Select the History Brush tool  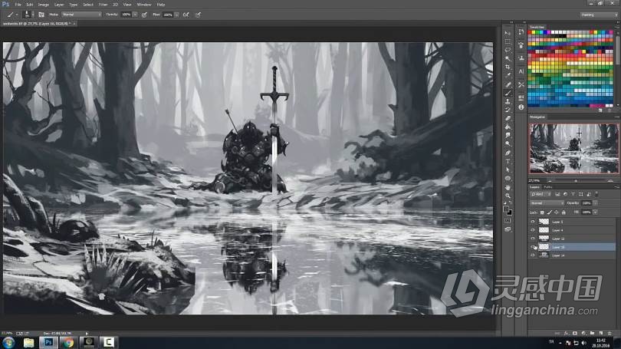(508, 110)
